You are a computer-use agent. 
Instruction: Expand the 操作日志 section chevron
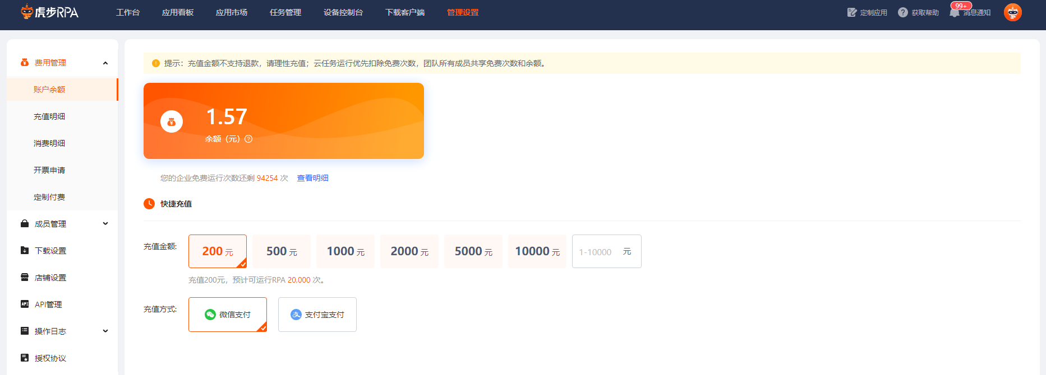tap(105, 331)
